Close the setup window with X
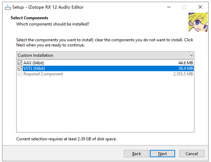The image size is (211, 162). point(200,7)
